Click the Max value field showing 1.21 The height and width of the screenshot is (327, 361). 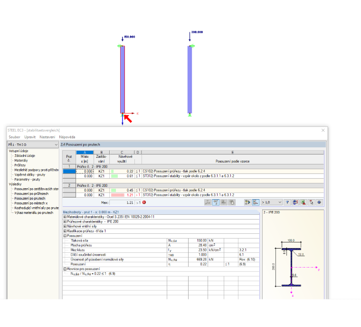pyautogui.click(x=122, y=202)
